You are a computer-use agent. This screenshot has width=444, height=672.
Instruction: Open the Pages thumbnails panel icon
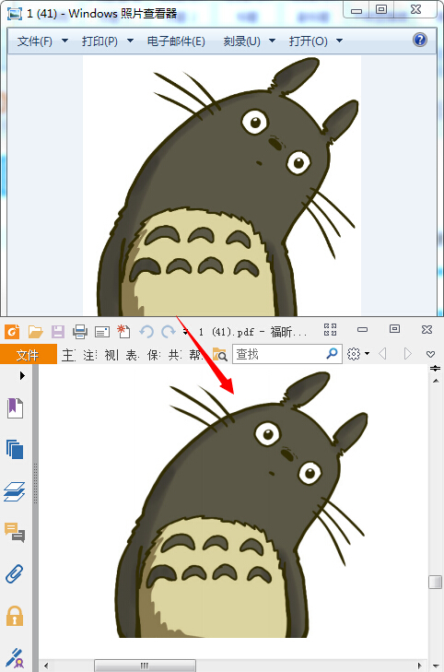point(15,450)
